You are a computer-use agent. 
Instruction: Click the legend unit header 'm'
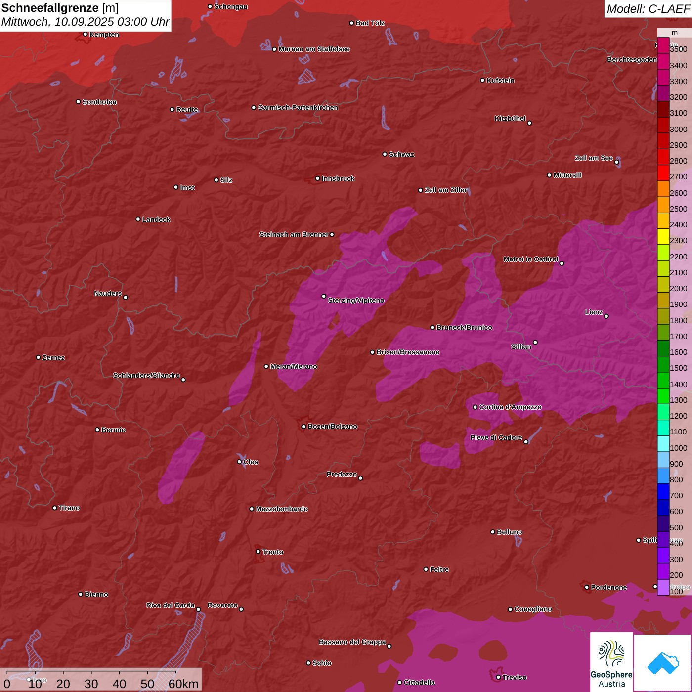[675, 33]
